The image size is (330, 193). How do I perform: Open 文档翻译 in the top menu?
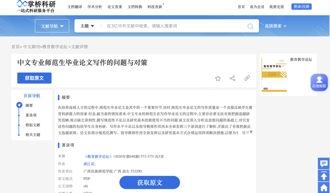click(x=75, y=7)
